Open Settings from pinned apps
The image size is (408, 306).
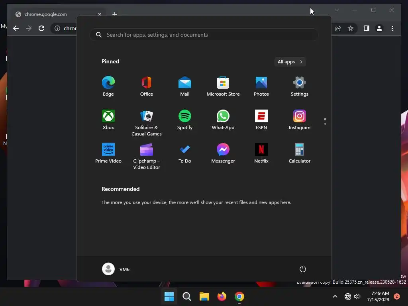(300, 86)
